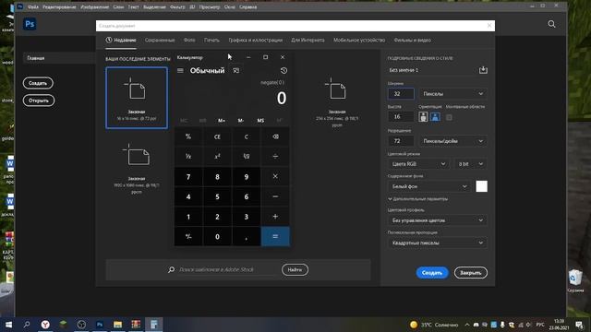Click the Windows taskbar search icon
This screenshot has width=591, height=332.
tap(27, 324)
